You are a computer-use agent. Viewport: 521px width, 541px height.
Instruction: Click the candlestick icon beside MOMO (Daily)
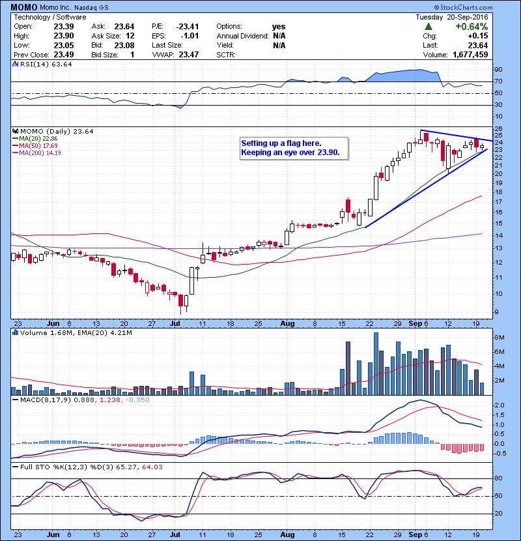15,131
